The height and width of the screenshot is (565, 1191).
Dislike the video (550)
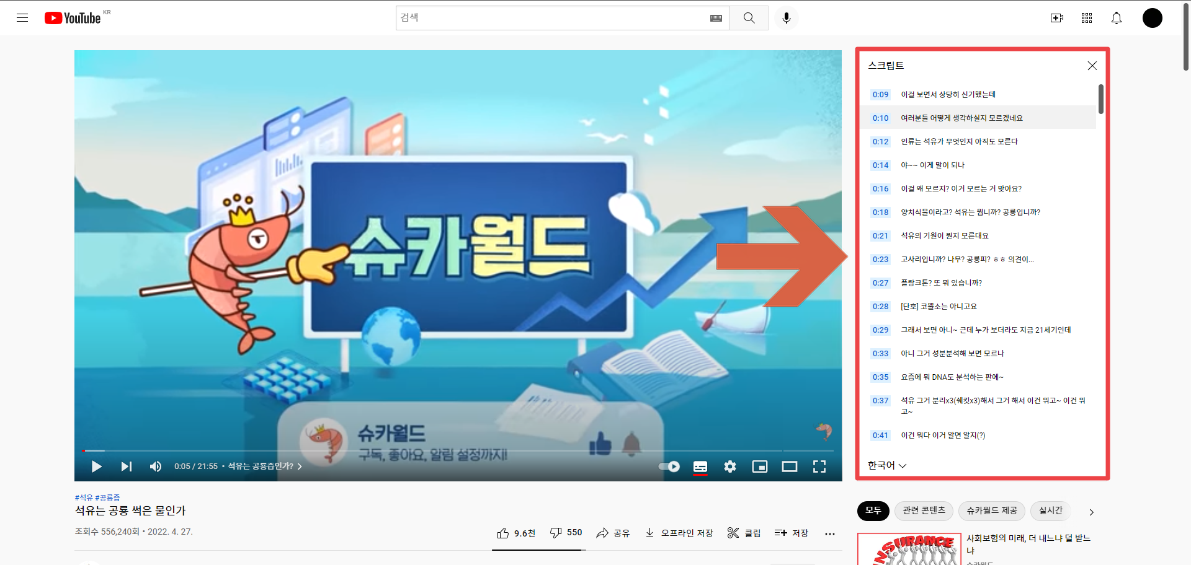click(566, 533)
